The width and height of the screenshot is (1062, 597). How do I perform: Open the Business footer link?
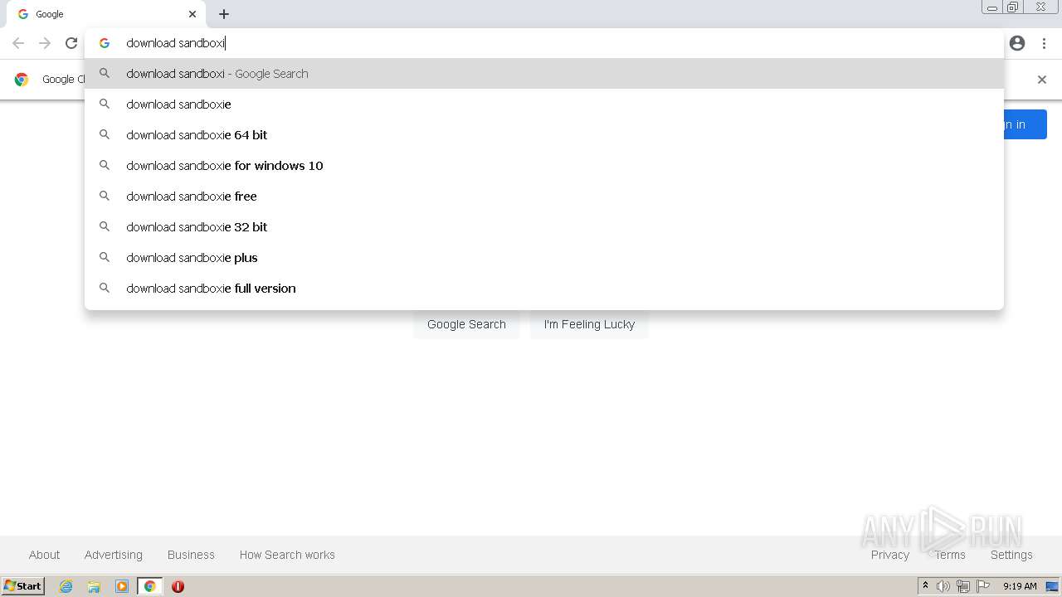191,555
